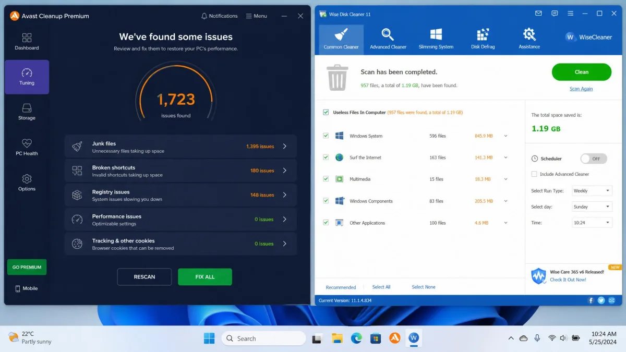This screenshot has width=626, height=352.
Task: Open the Select Run Type dropdown
Action: [592, 191]
